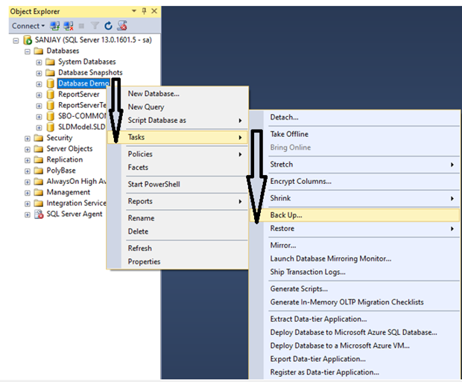Select Deploy Database to Microsoft Azure SQL Database...
The height and width of the screenshot is (382, 462).
click(x=355, y=333)
